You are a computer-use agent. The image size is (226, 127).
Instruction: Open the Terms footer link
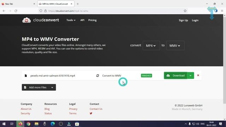(x=73, y=113)
